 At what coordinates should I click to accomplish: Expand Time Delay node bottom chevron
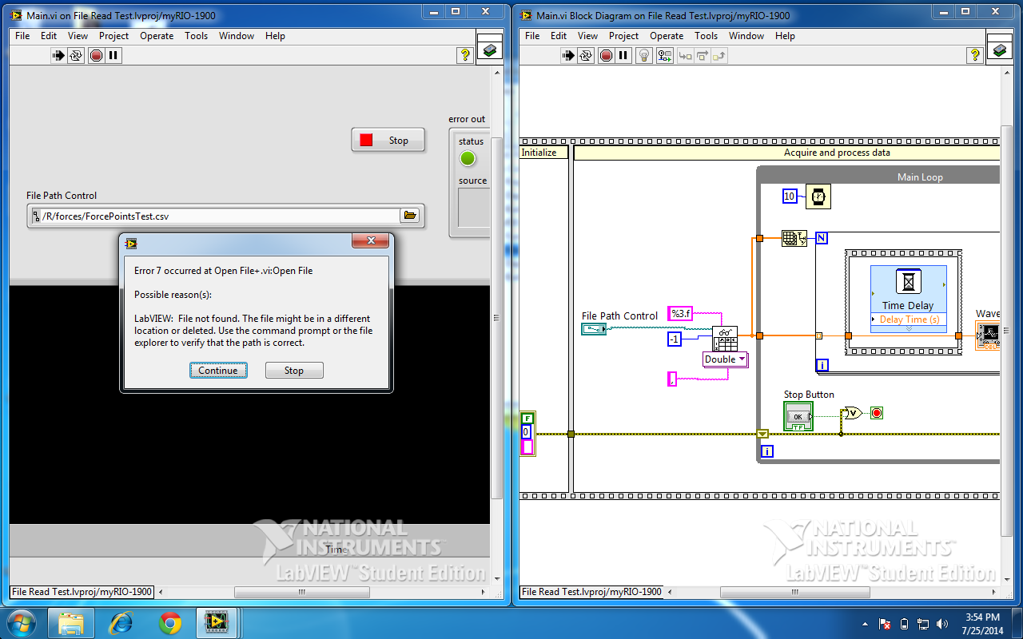908,328
